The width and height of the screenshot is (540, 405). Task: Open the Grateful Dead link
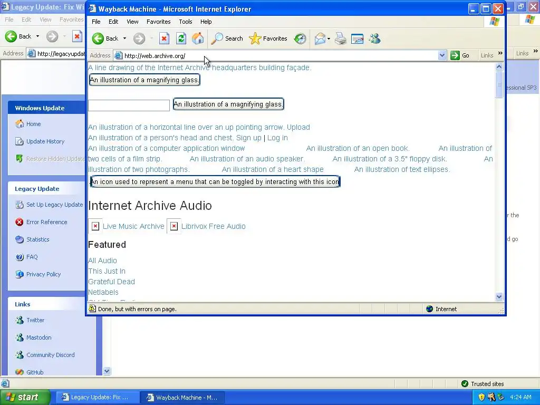pos(112,282)
